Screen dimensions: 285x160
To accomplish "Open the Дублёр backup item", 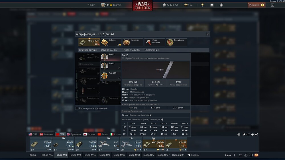I will point(111,42).
